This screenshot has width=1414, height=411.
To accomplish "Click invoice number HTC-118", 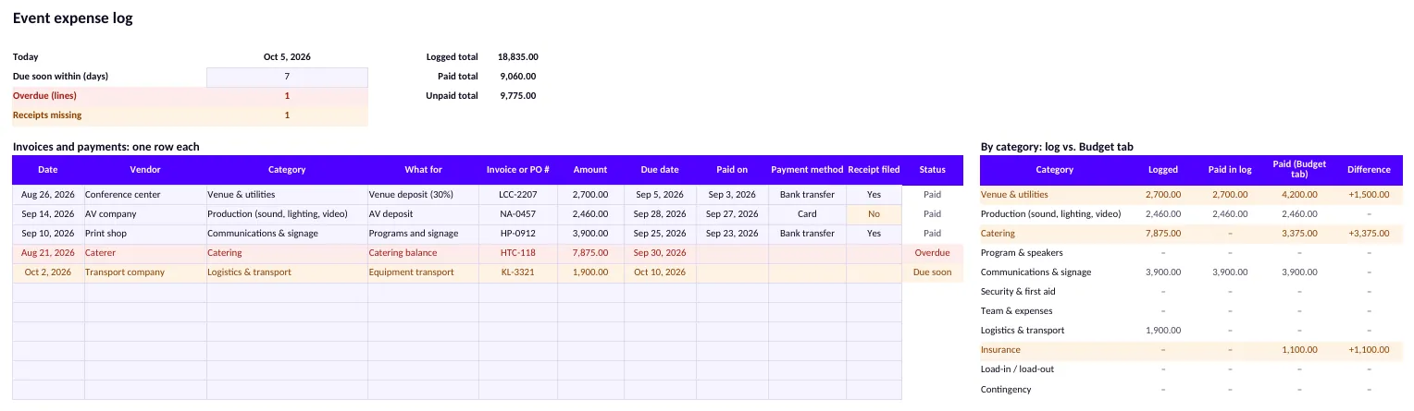I will pyautogui.click(x=518, y=253).
